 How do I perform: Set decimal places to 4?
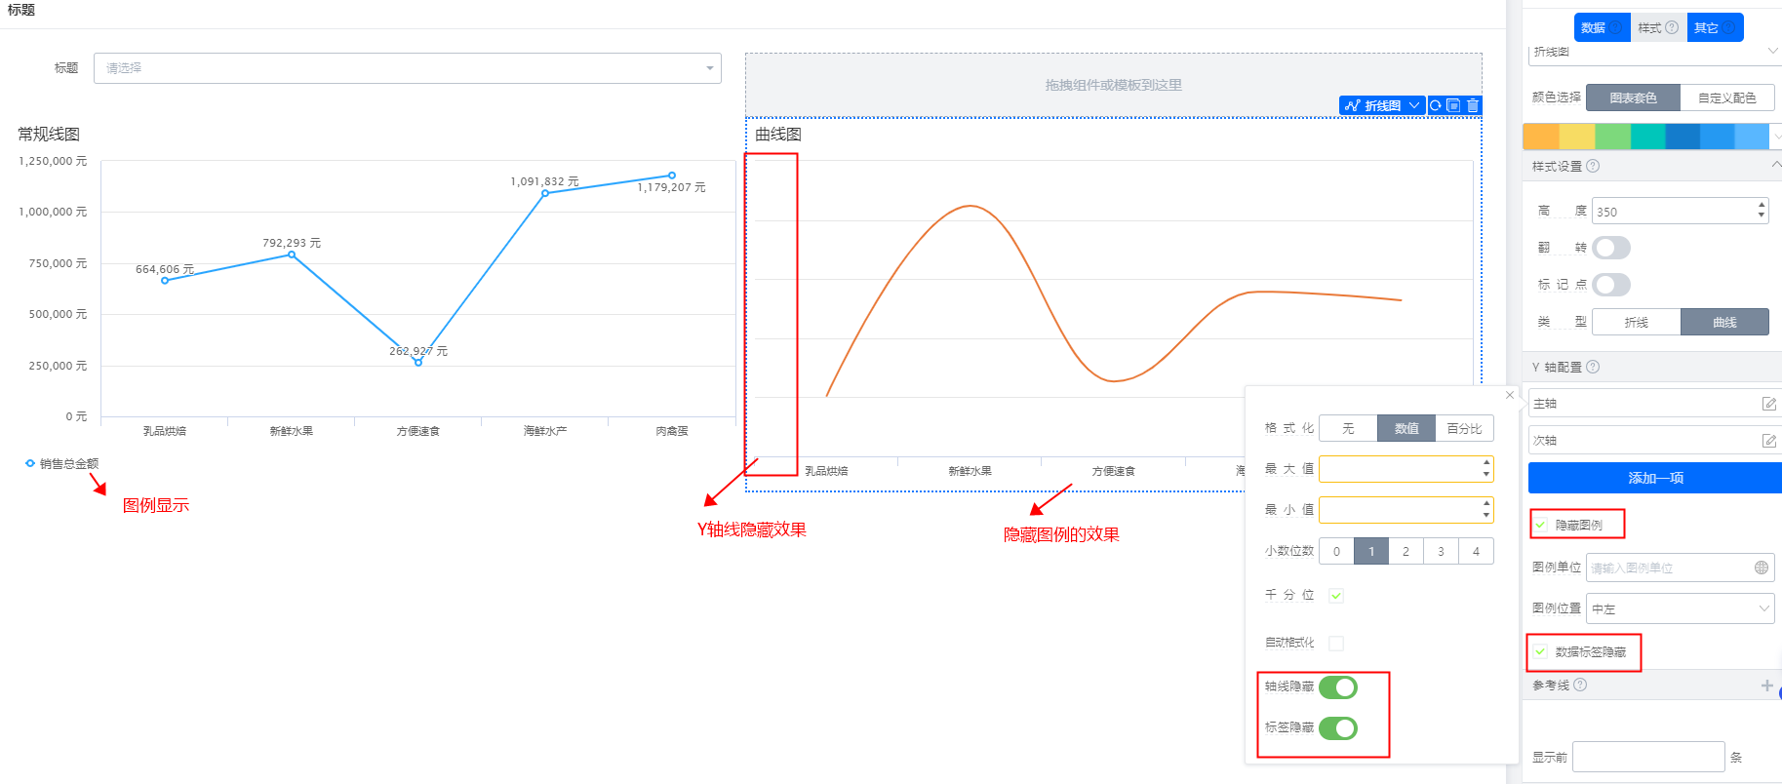click(1476, 551)
